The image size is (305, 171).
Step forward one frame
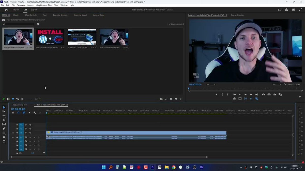251,94
